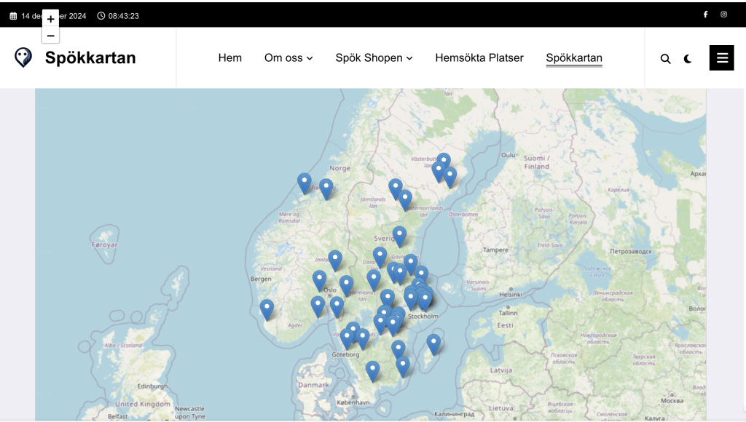Expand the Om oss dropdown menu
The width and height of the screenshot is (746, 422).
point(288,58)
